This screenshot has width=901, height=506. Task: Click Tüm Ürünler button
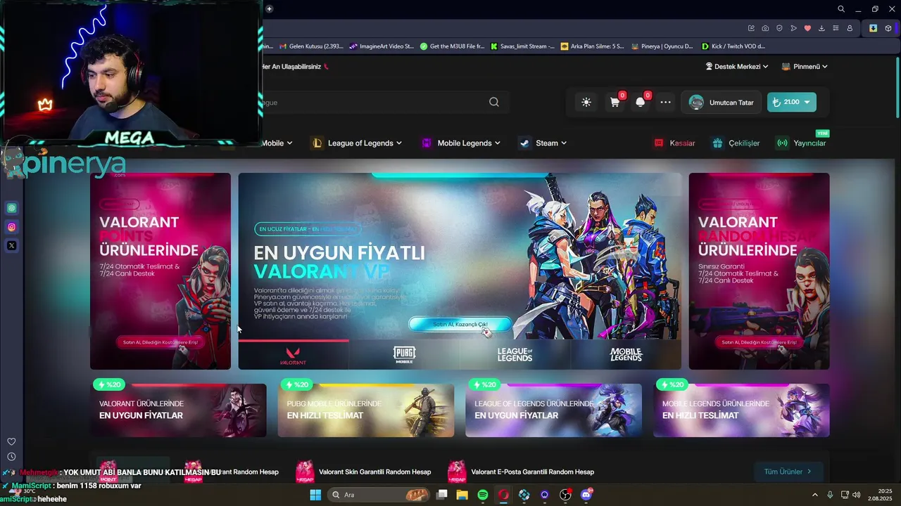point(788,472)
